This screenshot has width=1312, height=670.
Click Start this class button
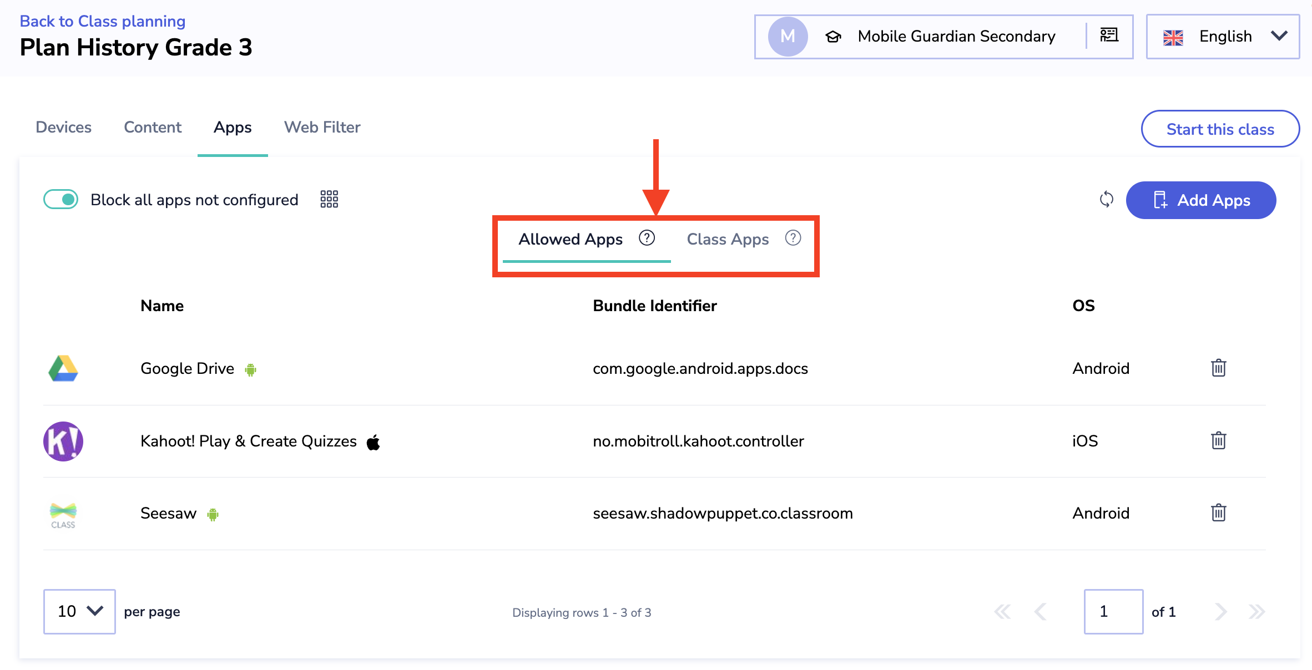click(x=1220, y=129)
